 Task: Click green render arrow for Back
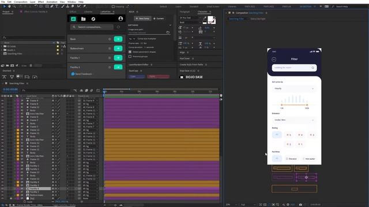118,39
